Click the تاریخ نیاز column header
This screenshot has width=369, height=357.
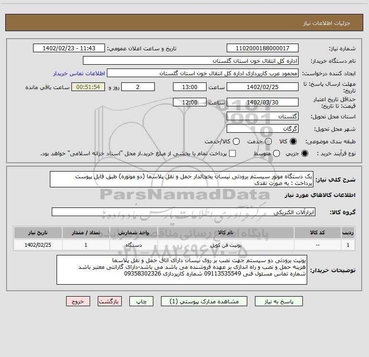38,232
